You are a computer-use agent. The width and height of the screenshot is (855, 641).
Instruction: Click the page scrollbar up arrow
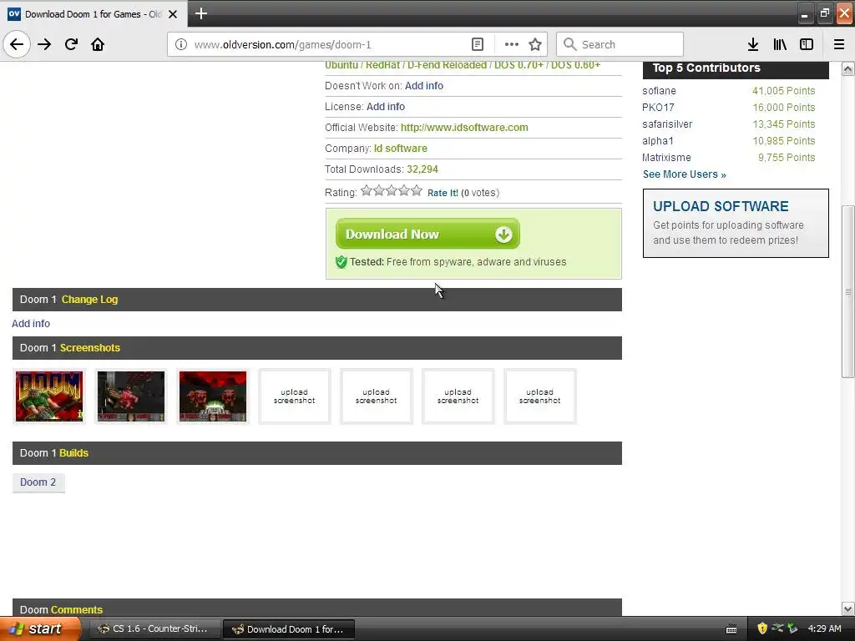coord(847,68)
